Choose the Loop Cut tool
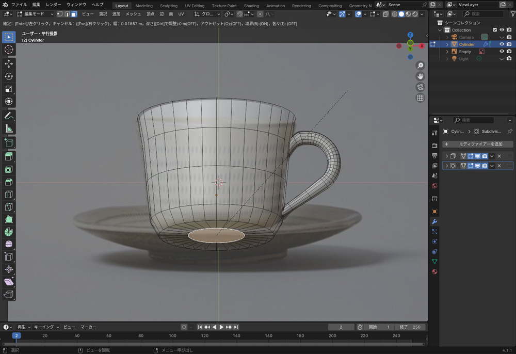 [x=9, y=195]
